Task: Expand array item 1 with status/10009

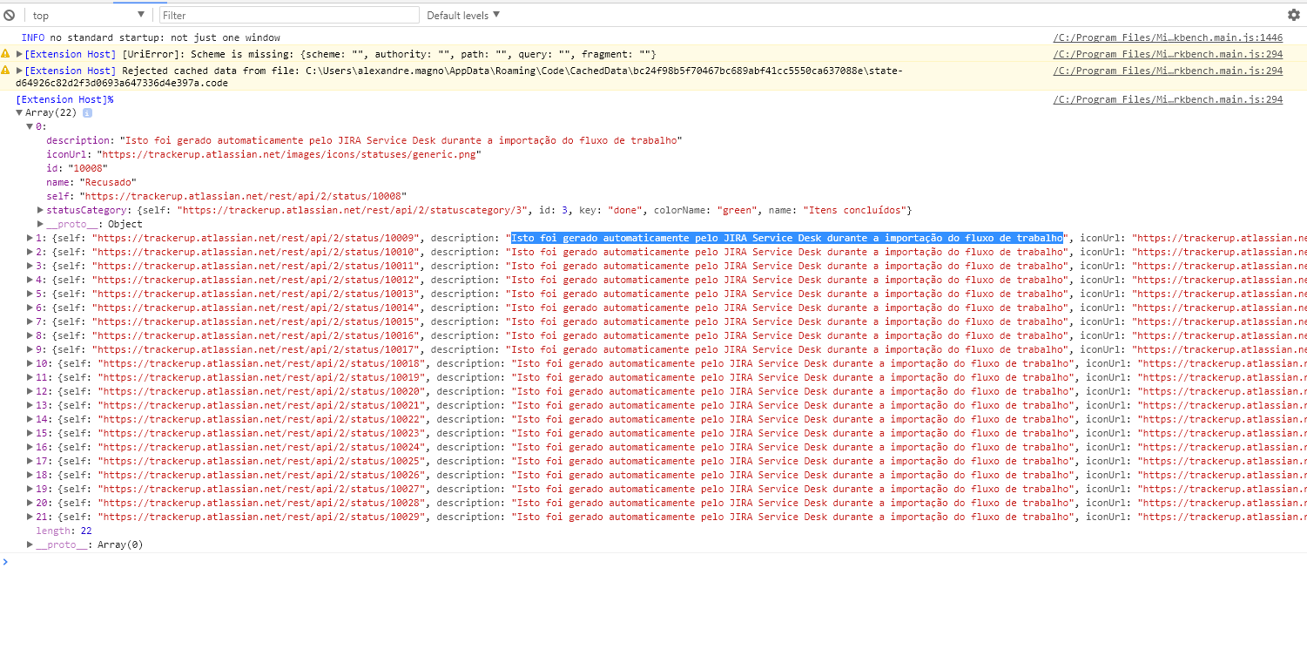Action: point(30,238)
